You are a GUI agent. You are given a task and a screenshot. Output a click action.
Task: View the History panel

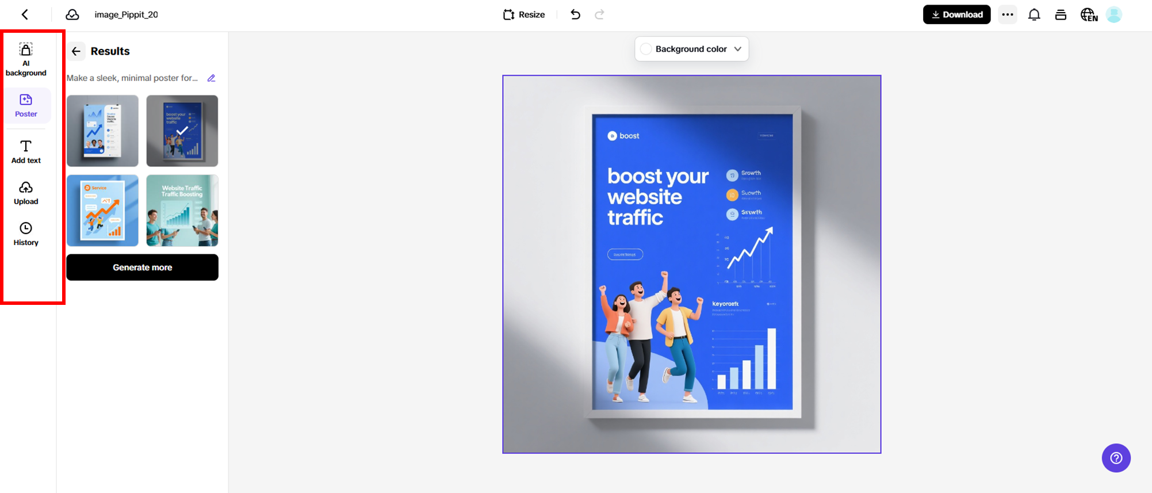pyautogui.click(x=26, y=234)
